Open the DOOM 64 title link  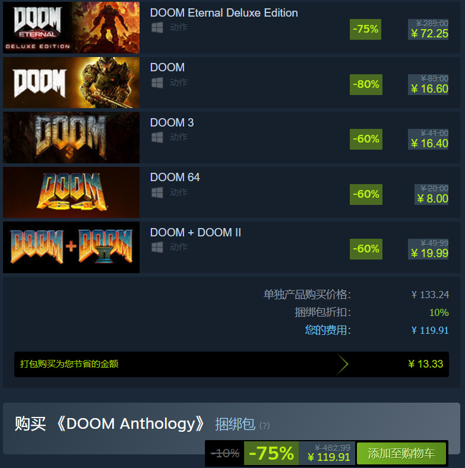(175, 178)
